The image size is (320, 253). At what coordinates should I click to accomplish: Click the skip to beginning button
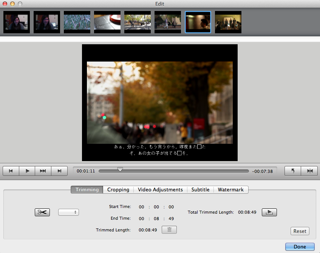(11, 171)
